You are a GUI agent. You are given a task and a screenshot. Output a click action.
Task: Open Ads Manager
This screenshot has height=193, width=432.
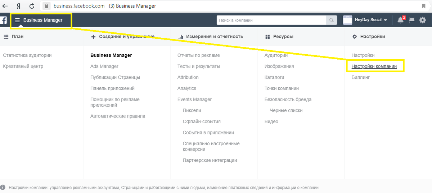[104, 66]
